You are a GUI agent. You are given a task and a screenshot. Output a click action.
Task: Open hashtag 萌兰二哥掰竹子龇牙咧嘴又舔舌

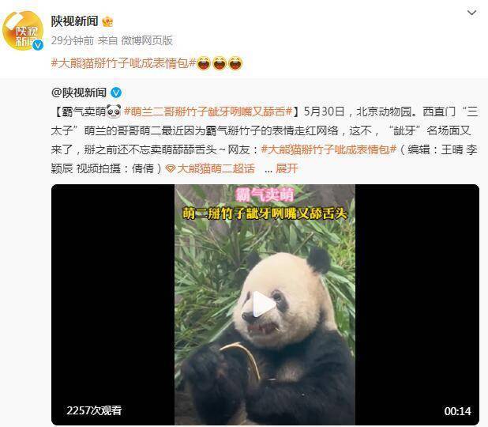tap(208, 111)
